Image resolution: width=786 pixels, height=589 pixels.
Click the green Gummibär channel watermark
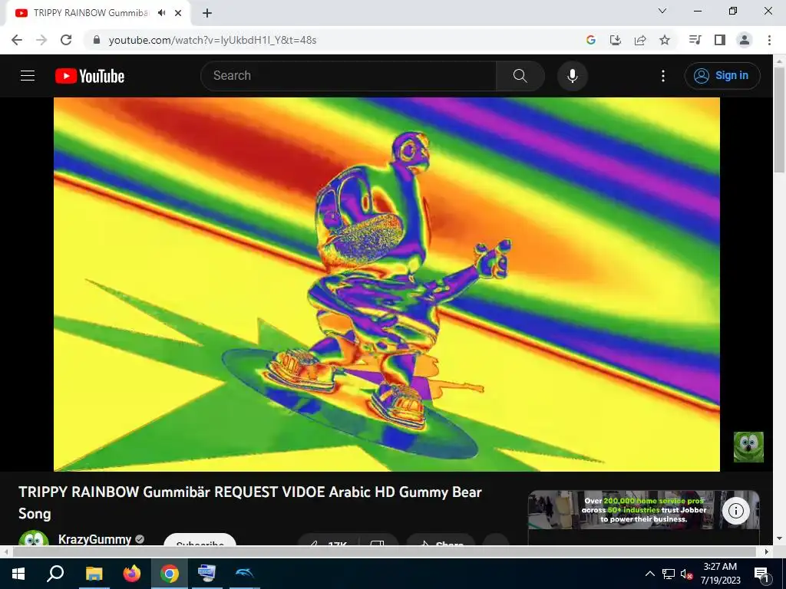pyautogui.click(x=748, y=447)
